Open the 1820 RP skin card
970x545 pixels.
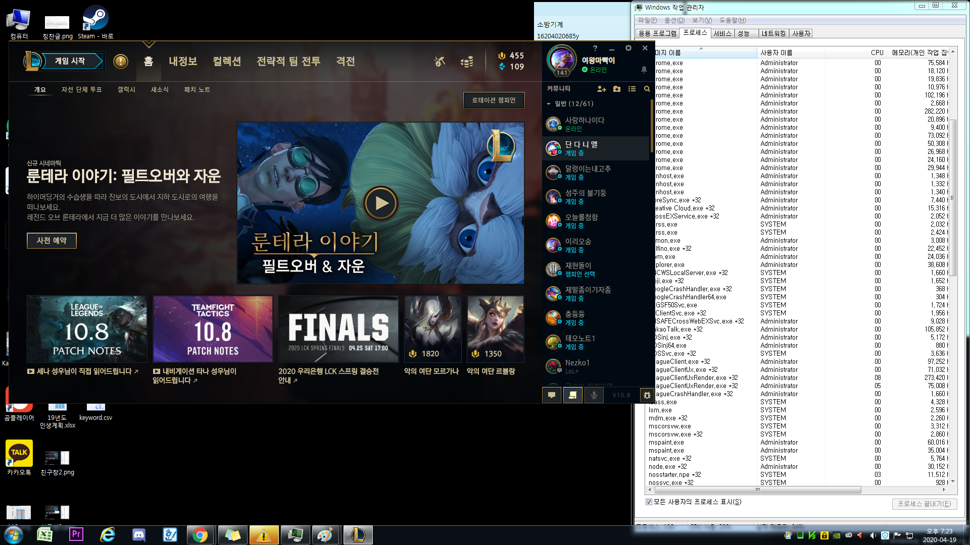point(433,329)
